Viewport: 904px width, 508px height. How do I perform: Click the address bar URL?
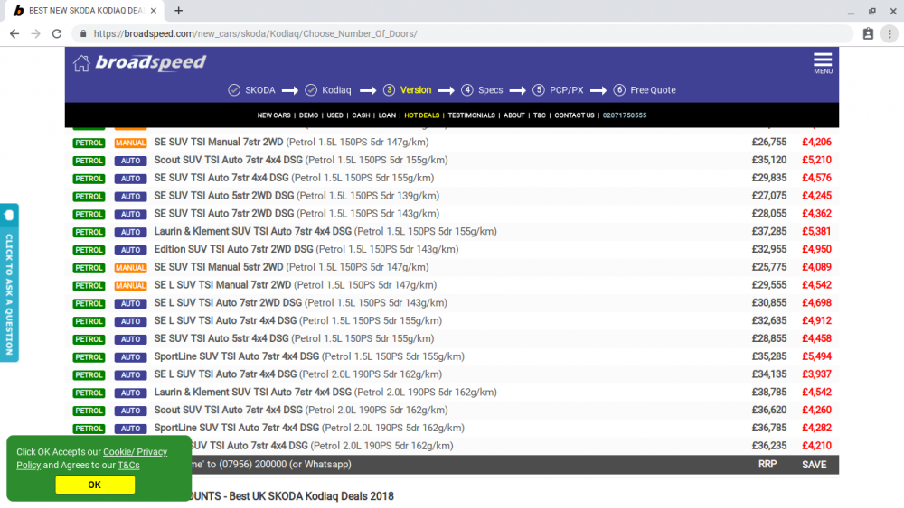(x=256, y=34)
